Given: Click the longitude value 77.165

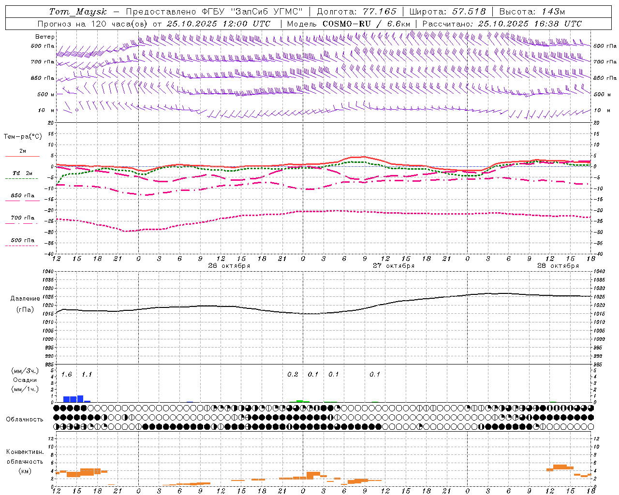Looking at the screenshot, I should [380, 12].
